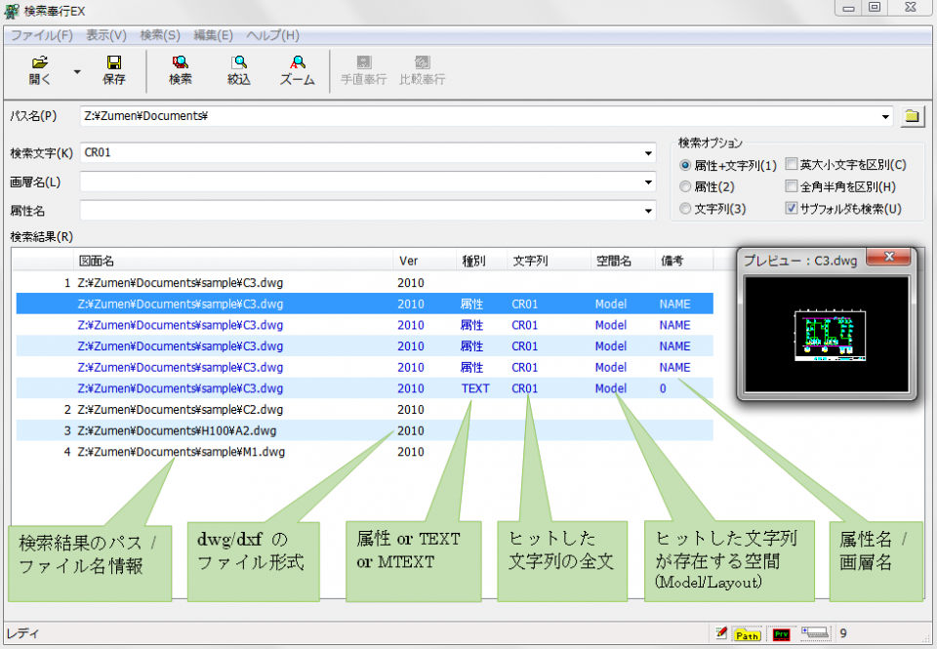Run the 検索 (Search) toolbar tool
The width and height of the screenshot is (937, 649).
click(181, 70)
